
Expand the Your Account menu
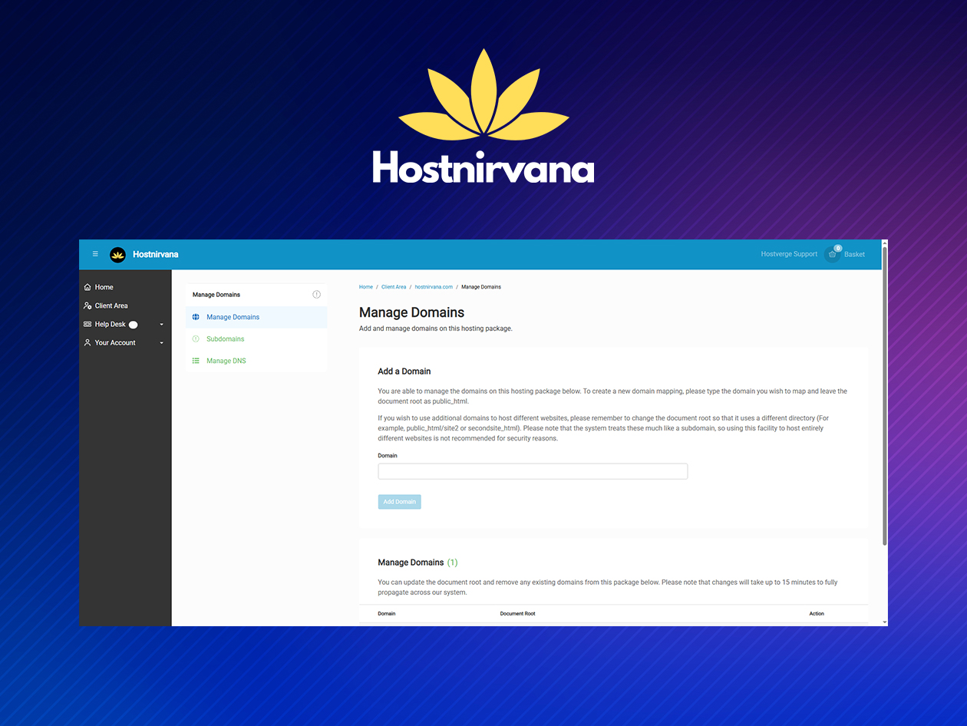[161, 342]
